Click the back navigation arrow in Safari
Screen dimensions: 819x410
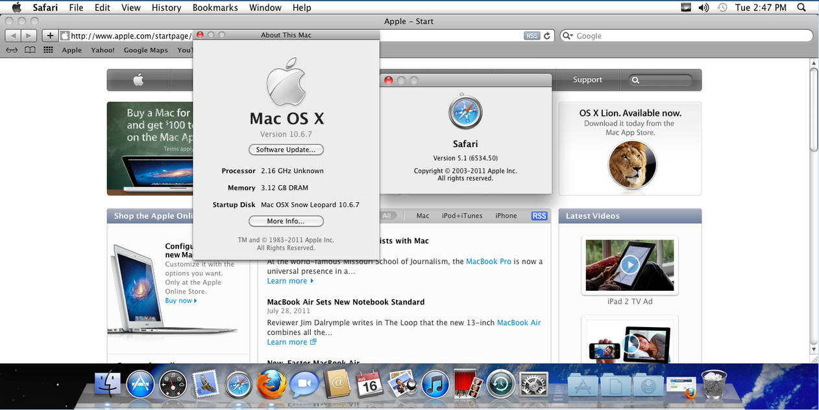[13, 35]
